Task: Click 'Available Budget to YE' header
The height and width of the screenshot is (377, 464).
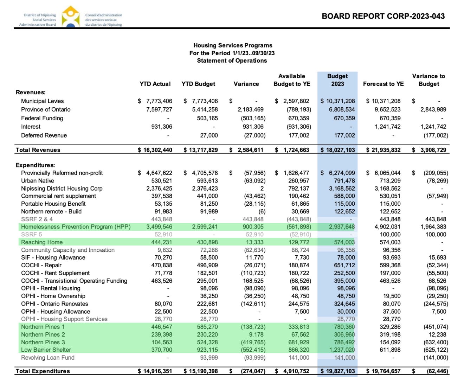Action: (x=292, y=80)
